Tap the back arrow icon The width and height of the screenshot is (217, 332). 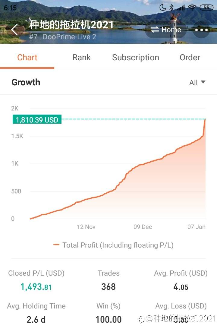[14, 30]
